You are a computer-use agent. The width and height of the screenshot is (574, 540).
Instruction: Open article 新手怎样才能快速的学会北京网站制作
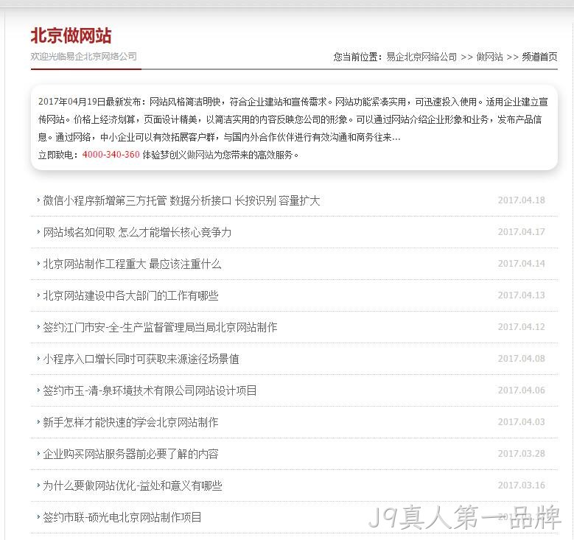(130, 422)
